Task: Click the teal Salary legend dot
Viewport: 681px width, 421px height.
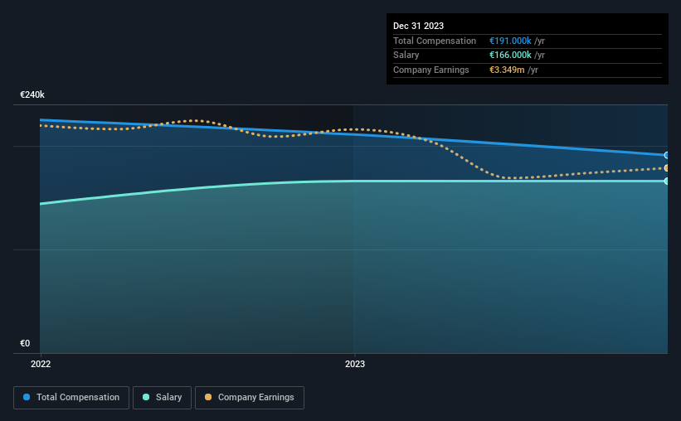Action: pos(146,397)
